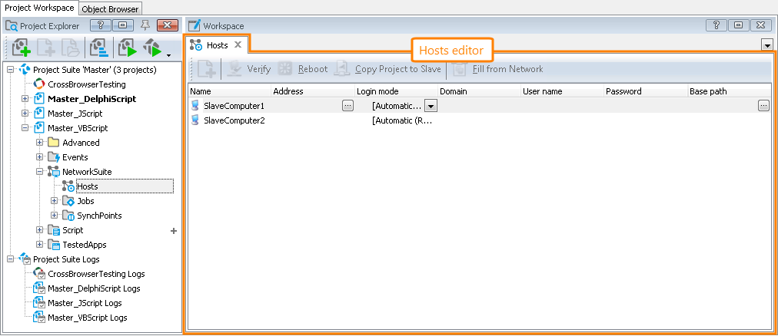Click the Address ellipsis button for SlaveComputer1

[347, 105]
